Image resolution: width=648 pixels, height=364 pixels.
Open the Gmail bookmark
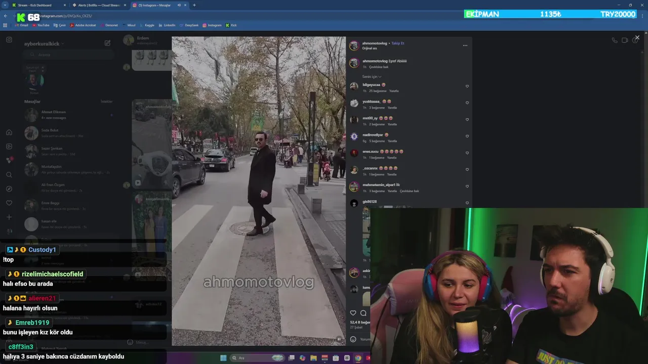click(21, 25)
